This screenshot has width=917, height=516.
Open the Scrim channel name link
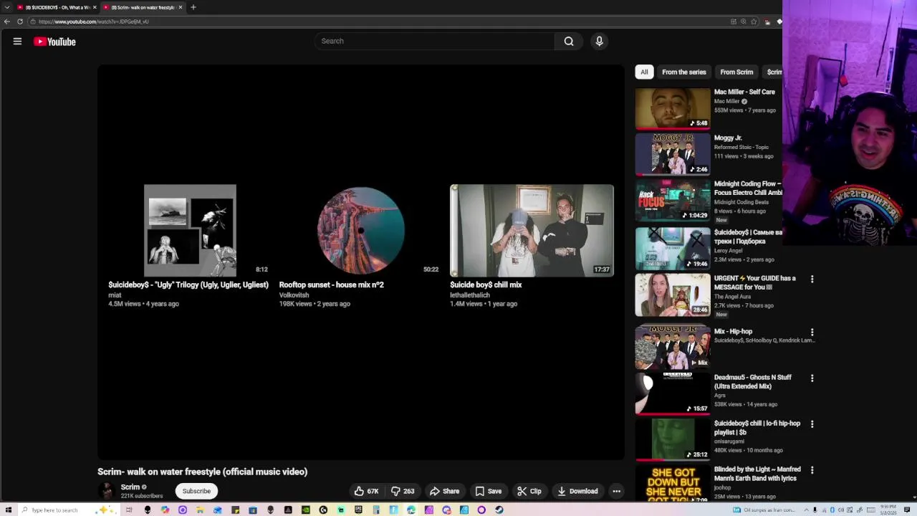[x=130, y=487]
